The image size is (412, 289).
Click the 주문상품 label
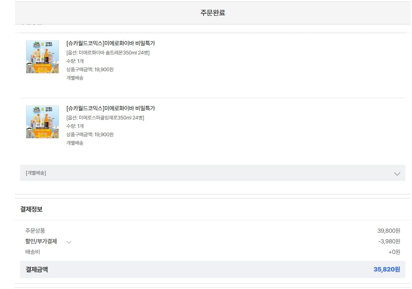(35, 231)
